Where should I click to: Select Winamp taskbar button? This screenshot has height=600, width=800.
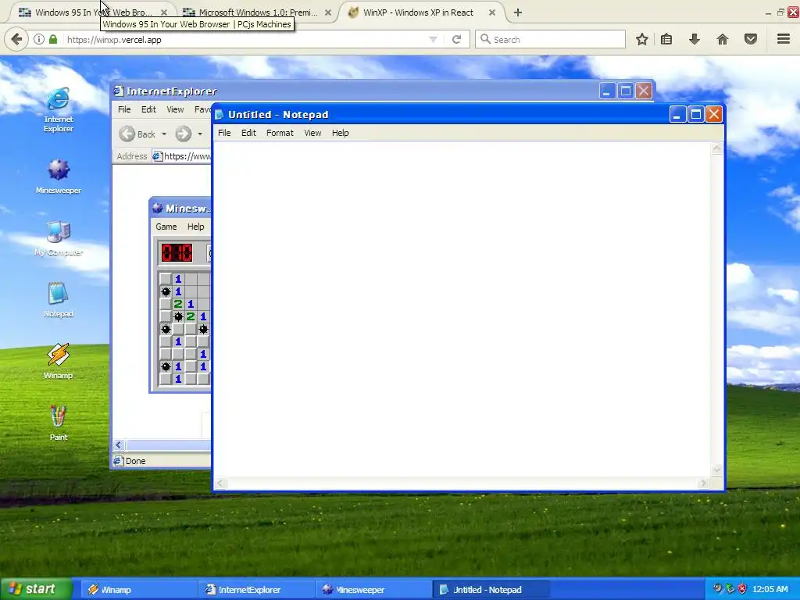point(139,590)
